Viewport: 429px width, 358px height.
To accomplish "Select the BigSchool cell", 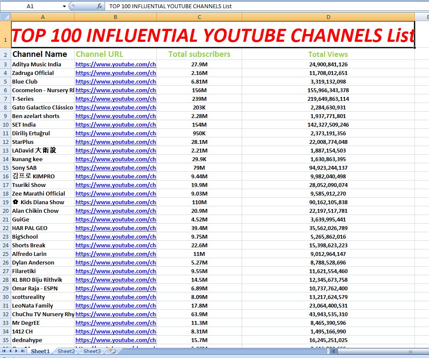I will point(43,237).
